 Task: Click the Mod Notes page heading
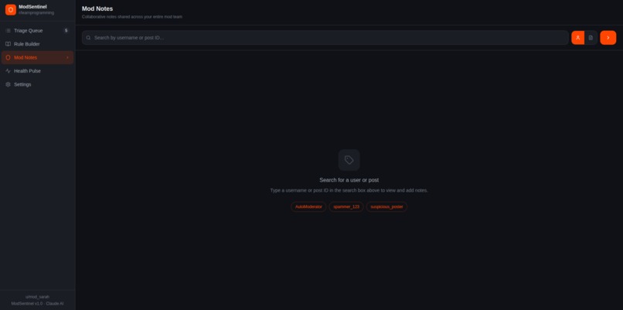[x=97, y=9]
